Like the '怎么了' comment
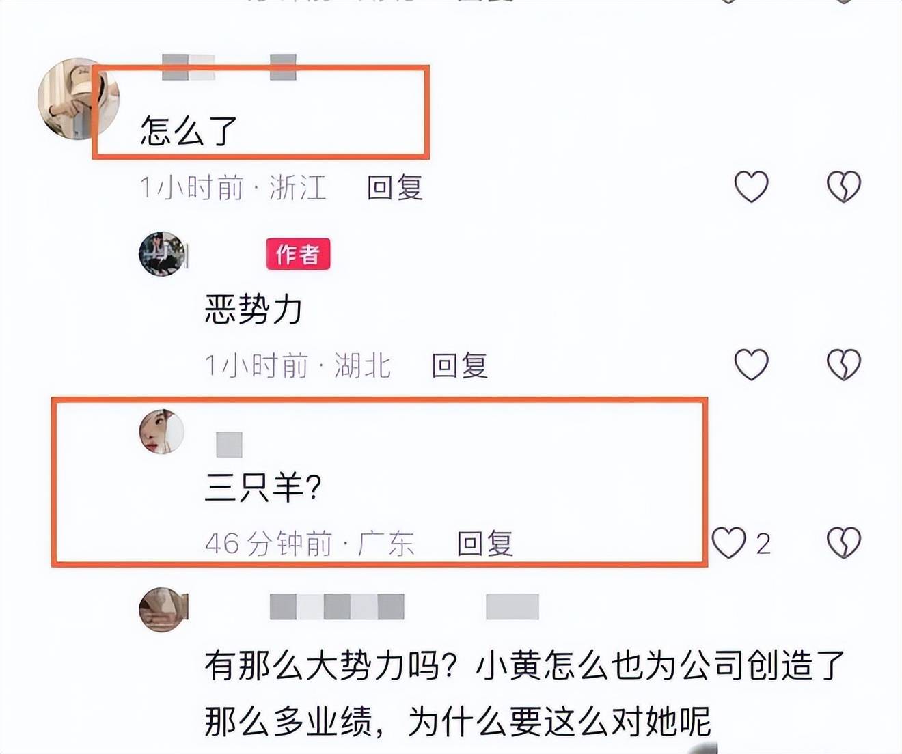Image resolution: width=902 pixels, height=754 pixels. click(x=751, y=186)
